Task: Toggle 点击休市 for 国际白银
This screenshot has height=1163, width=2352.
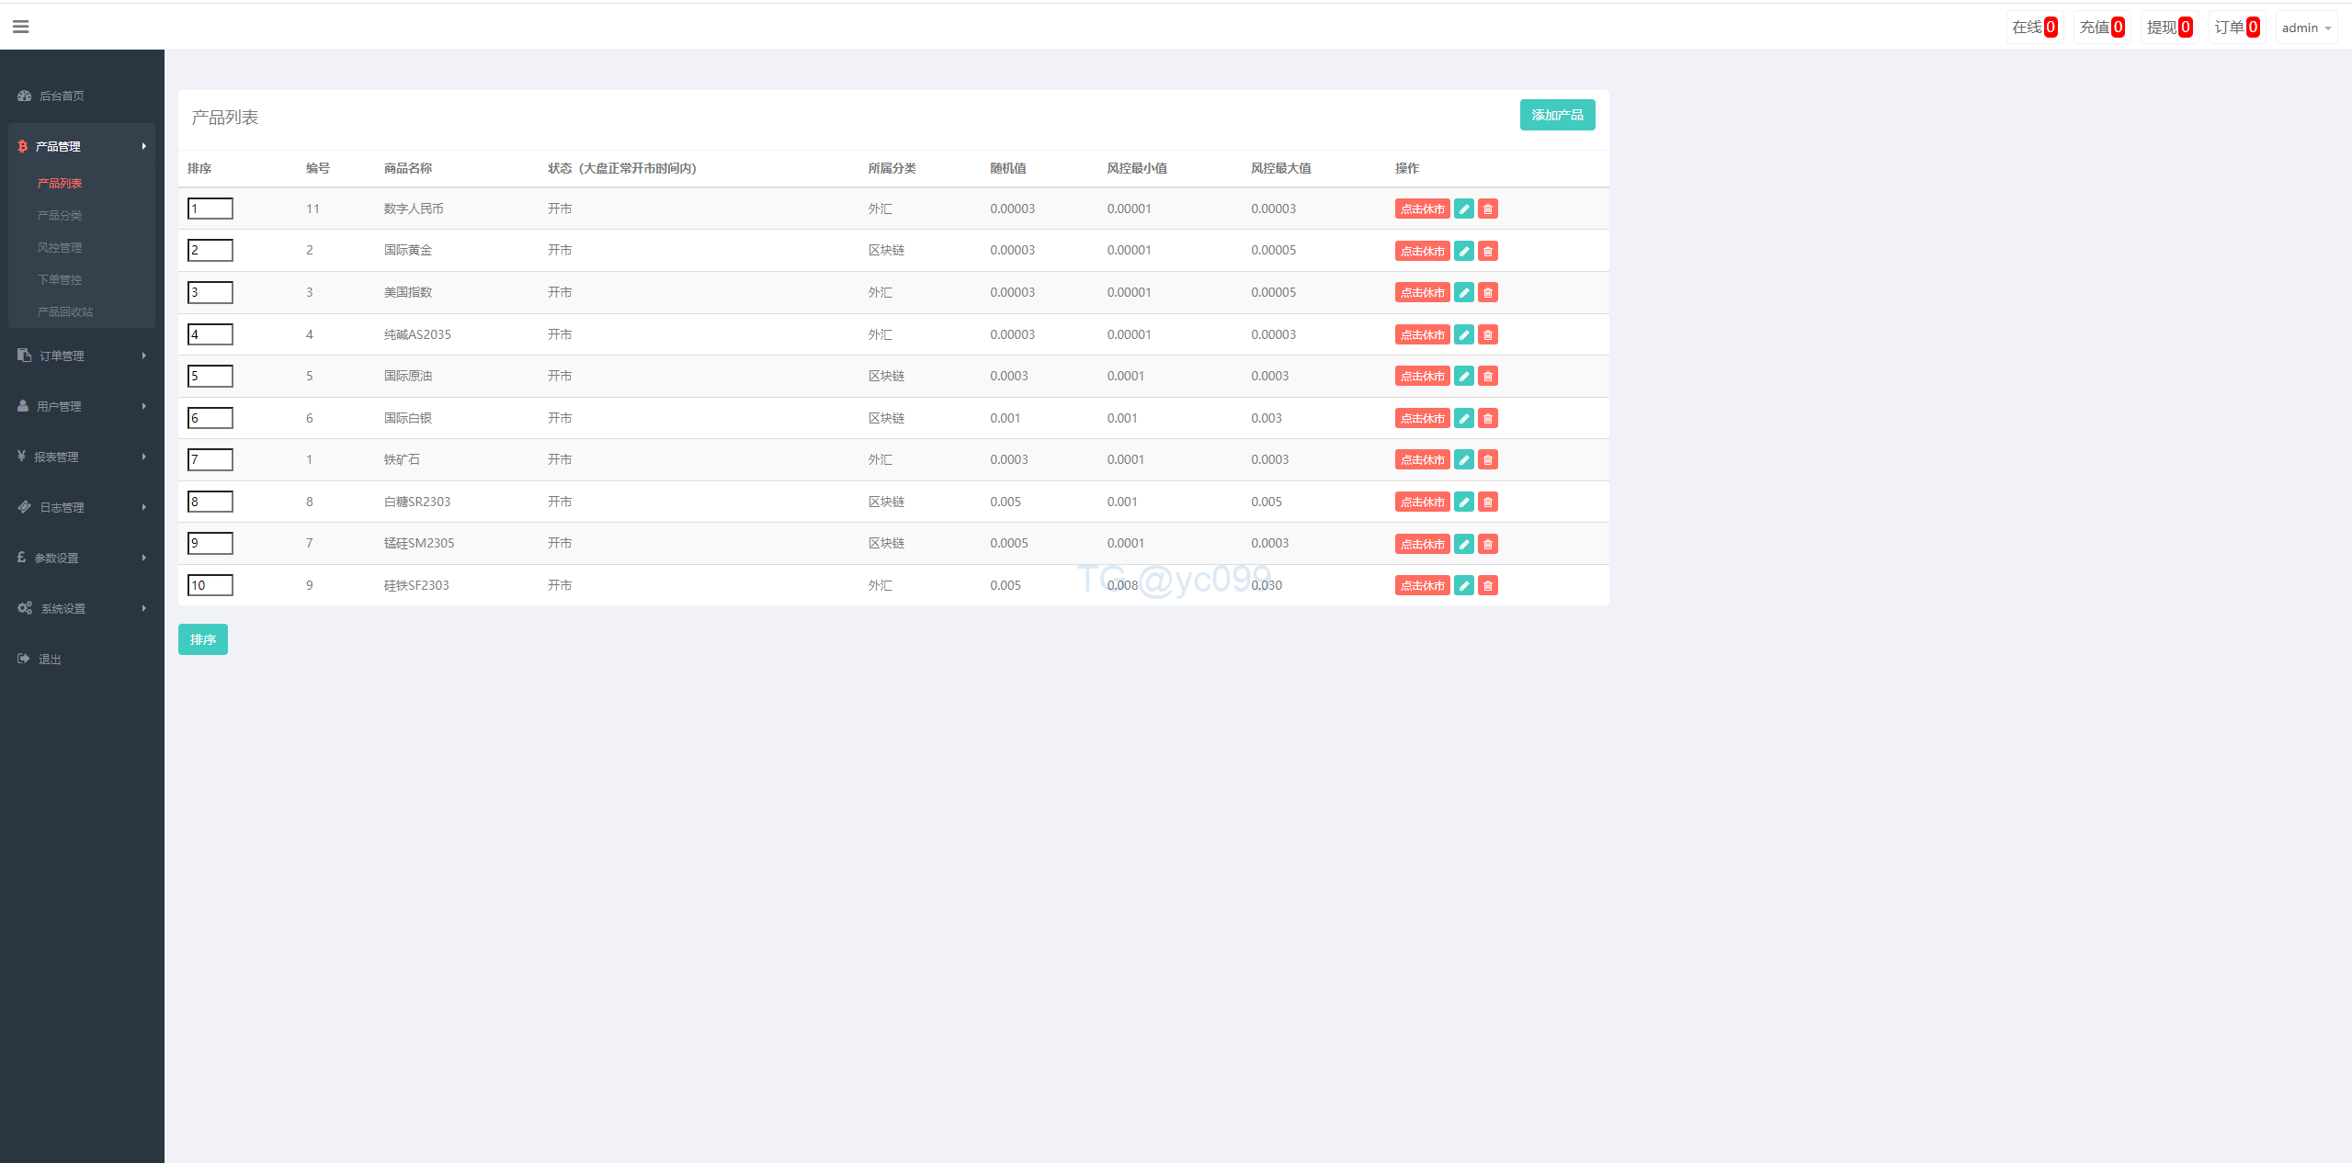Action: [x=1422, y=419]
